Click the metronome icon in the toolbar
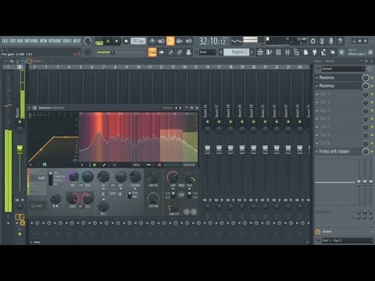The width and height of the screenshot is (375, 281). pos(152,41)
